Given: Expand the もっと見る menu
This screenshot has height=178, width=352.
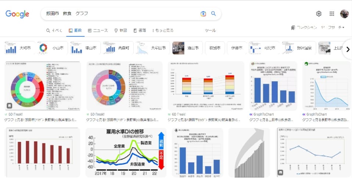Looking at the screenshot, I should tap(162, 30).
